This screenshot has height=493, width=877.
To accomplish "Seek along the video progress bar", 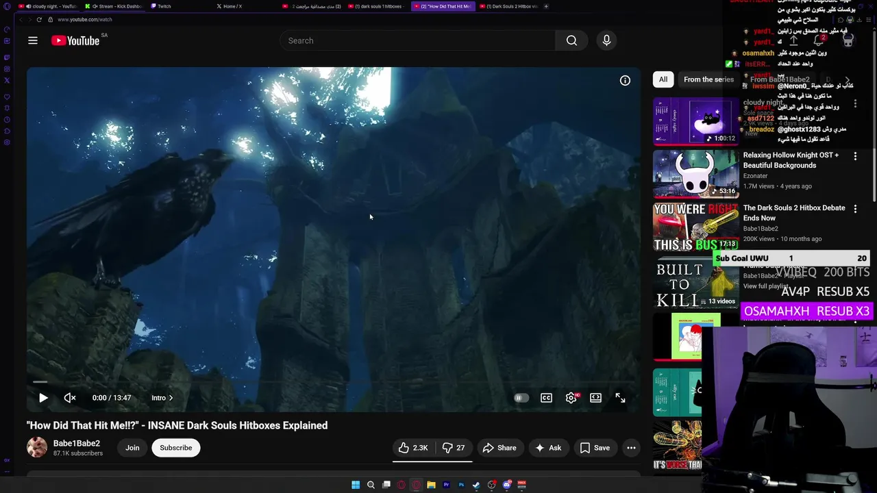I will 334,382.
